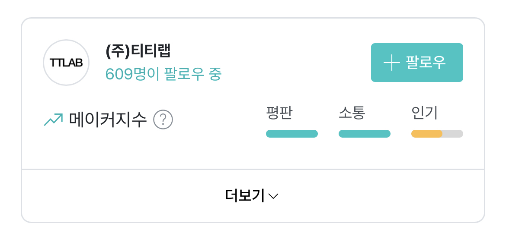
Task: Expand details with 더보기 text
Action: 245,195
